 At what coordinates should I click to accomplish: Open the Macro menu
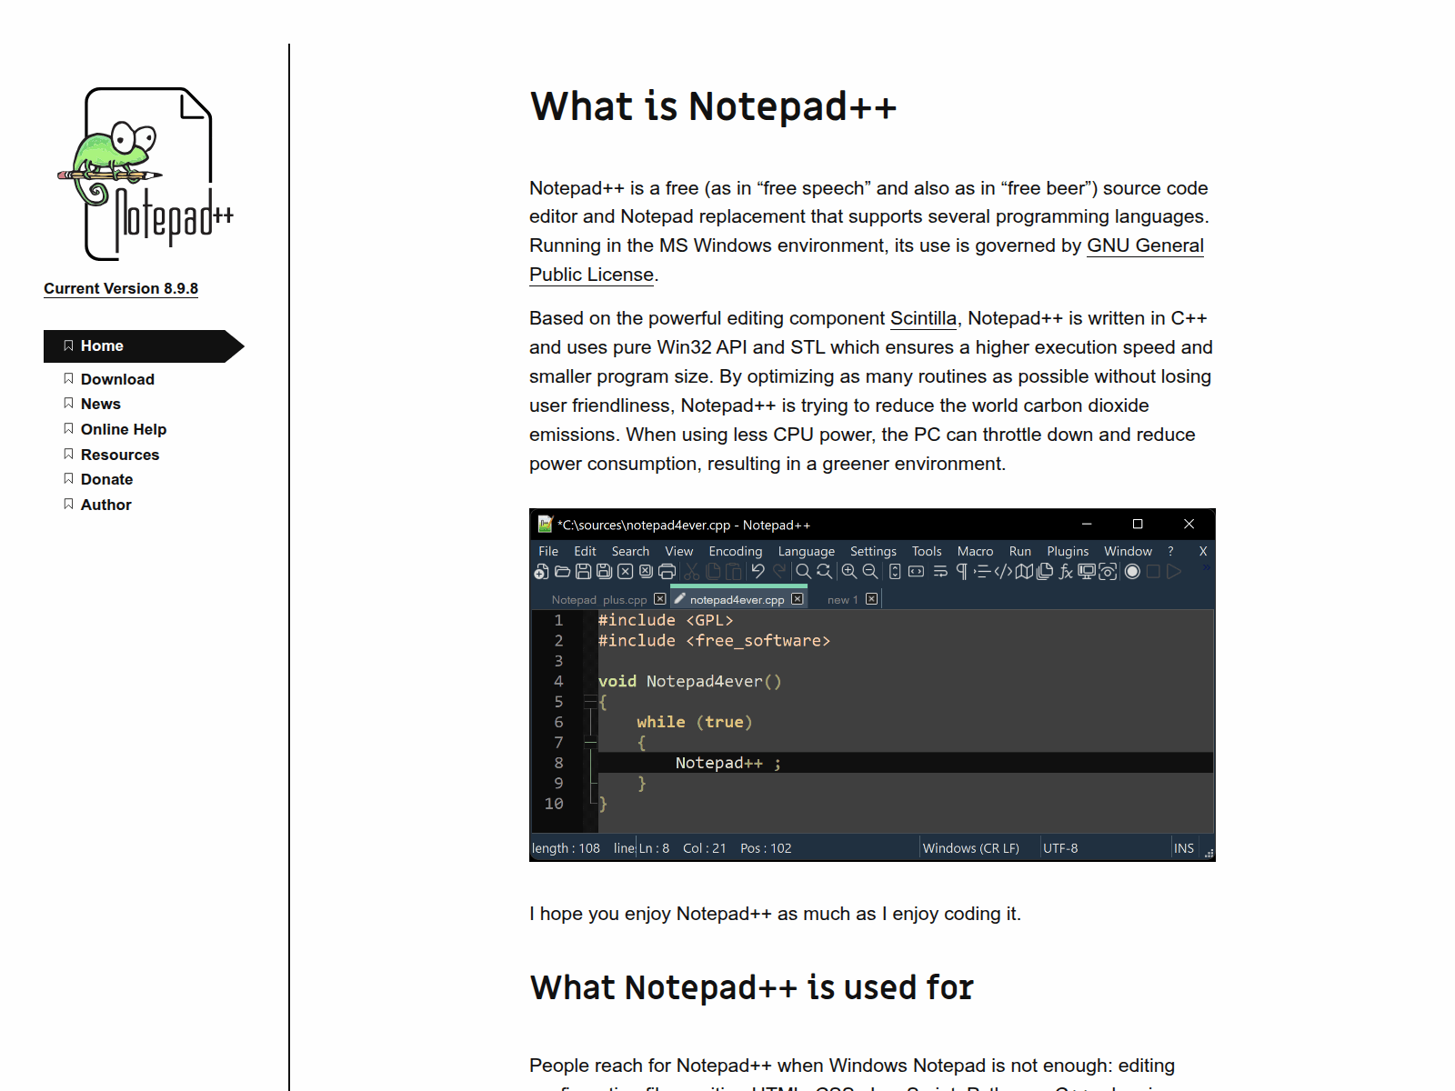(x=975, y=551)
